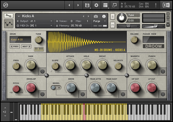This screenshot has height=122, width=173.
Task: Click the minus button below close
Action: 168,17
